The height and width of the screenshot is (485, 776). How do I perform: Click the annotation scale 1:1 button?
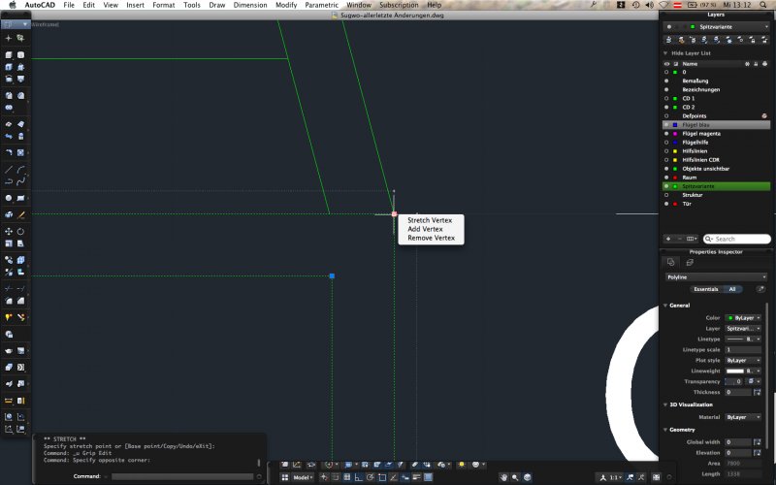tap(614, 477)
